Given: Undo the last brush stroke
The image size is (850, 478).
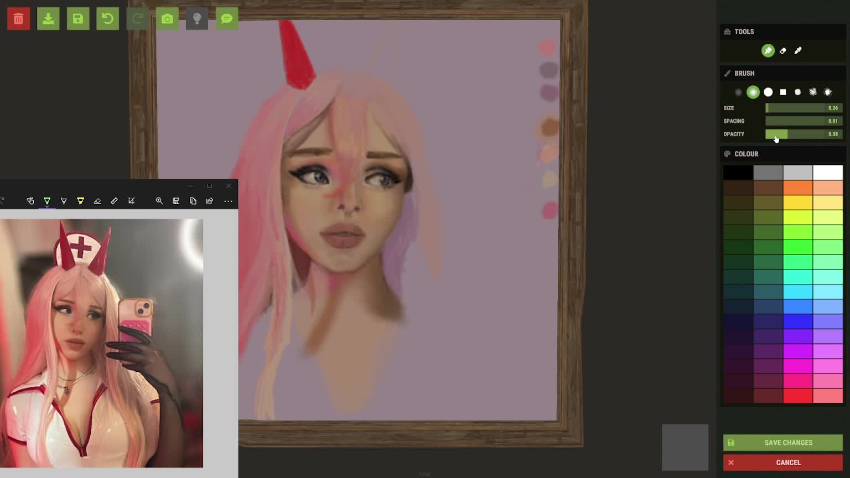Looking at the screenshot, I should point(108,19).
